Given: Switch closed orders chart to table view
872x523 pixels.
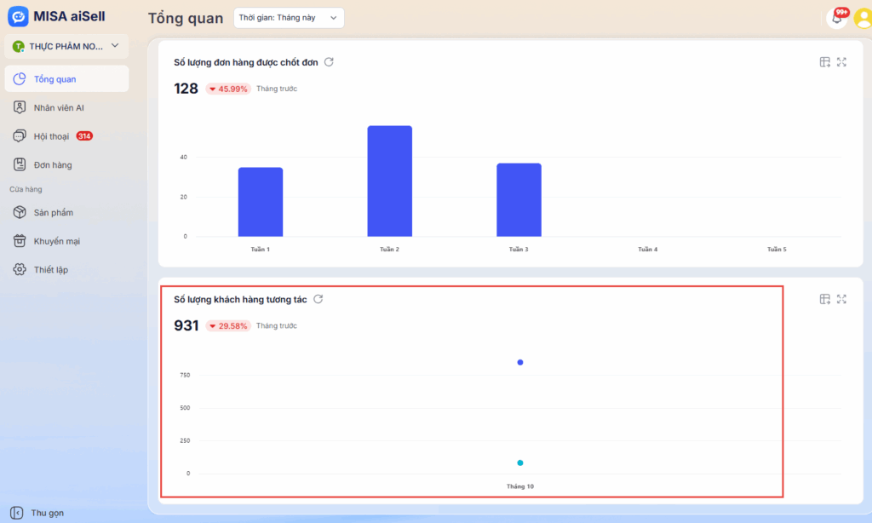Looking at the screenshot, I should pos(824,62).
